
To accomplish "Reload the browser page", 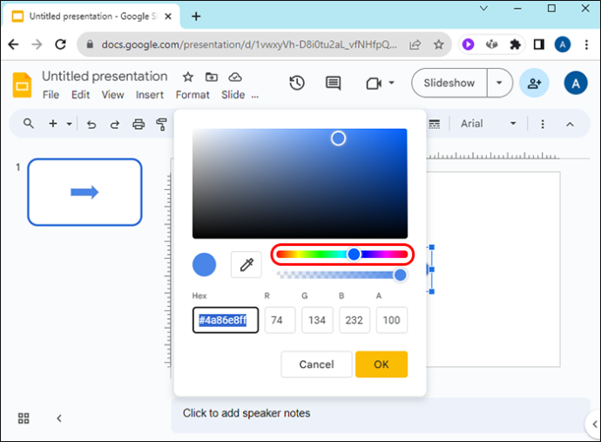I will tap(61, 44).
